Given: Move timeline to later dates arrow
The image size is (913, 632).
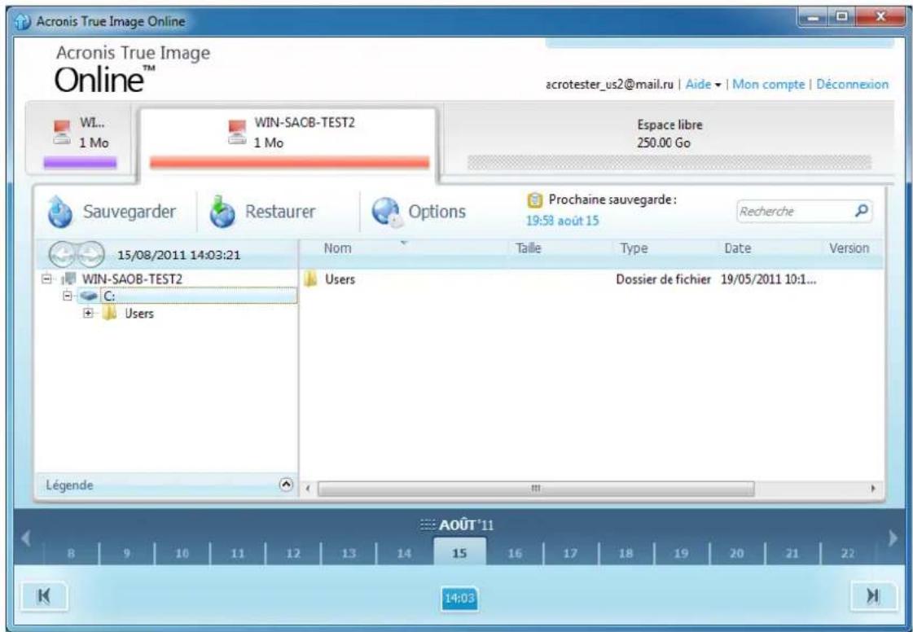Looking at the screenshot, I should (x=893, y=538).
